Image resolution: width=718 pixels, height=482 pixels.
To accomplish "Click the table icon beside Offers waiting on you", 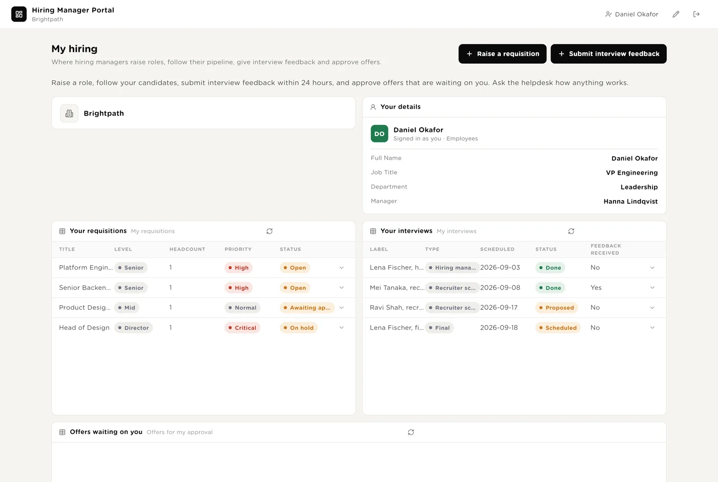I will click(x=62, y=432).
